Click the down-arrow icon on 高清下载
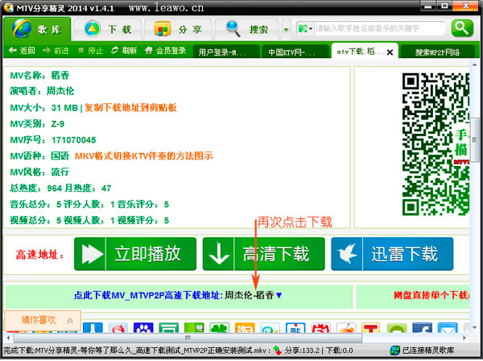Image resolution: width=483 pixels, height=361 pixels. point(219,254)
